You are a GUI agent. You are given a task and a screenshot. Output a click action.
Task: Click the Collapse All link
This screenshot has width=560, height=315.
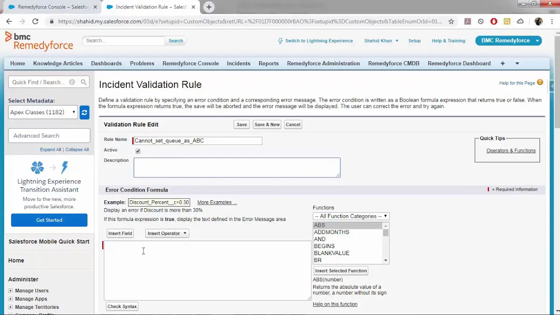77,150
